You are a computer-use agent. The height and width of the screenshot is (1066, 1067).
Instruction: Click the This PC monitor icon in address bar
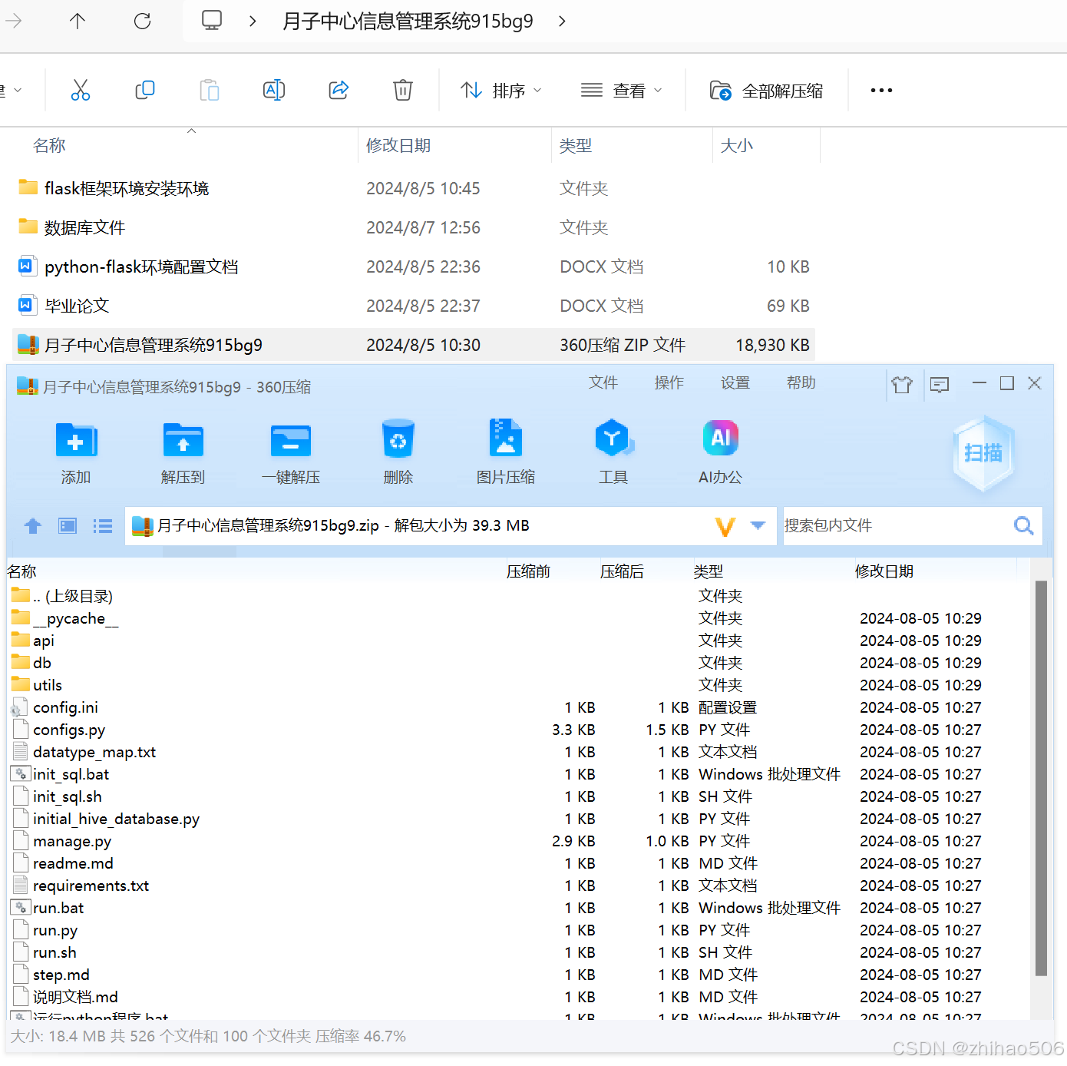[212, 20]
